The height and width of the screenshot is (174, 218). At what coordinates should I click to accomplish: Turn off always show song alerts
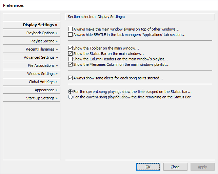coord(70,78)
